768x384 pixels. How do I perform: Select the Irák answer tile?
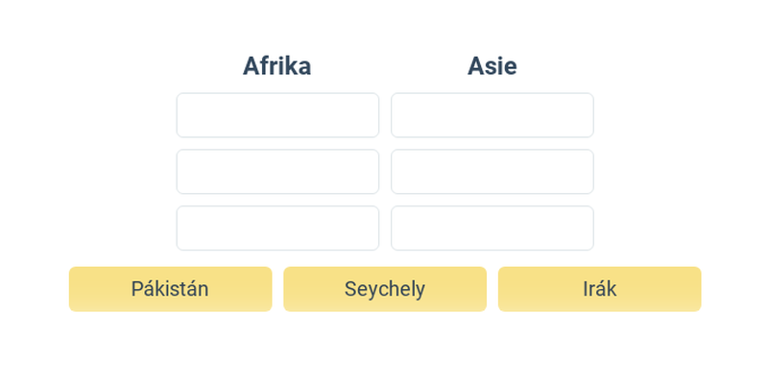599,289
